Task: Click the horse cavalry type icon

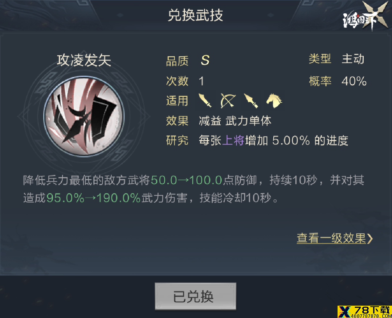Action: pyautogui.click(x=274, y=101)
